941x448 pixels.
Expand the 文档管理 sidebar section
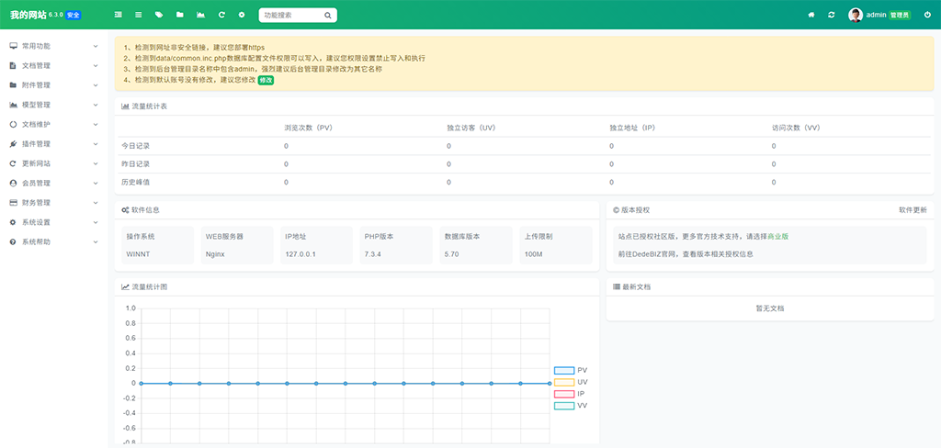[x=52, y=66]
